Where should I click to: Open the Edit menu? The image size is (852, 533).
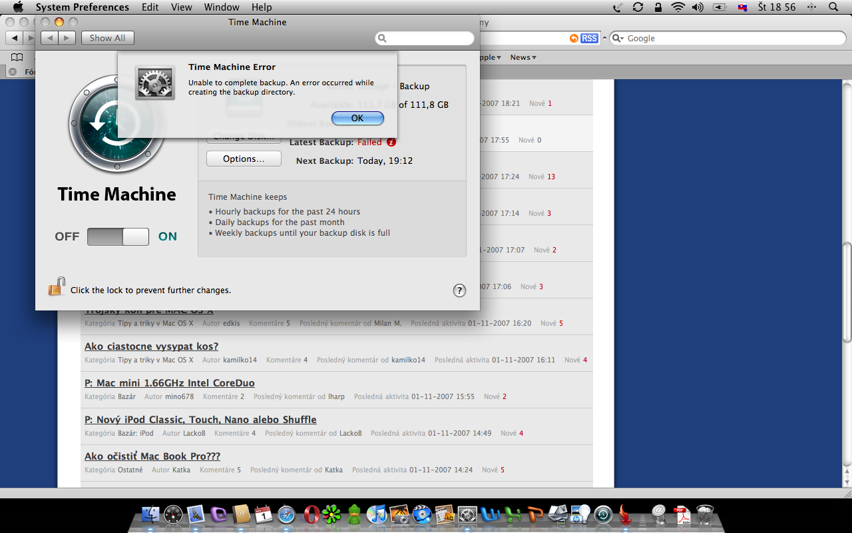pyautogui.click(x=150, y=7)
